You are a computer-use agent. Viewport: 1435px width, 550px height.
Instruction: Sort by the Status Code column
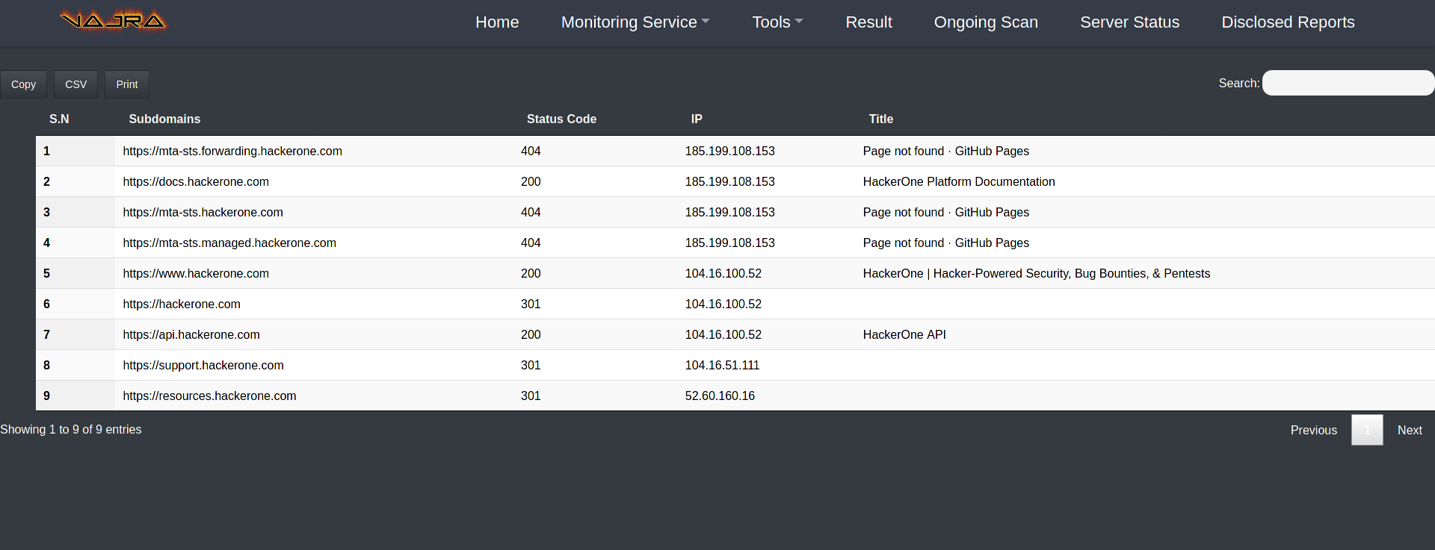pos(561,119)
